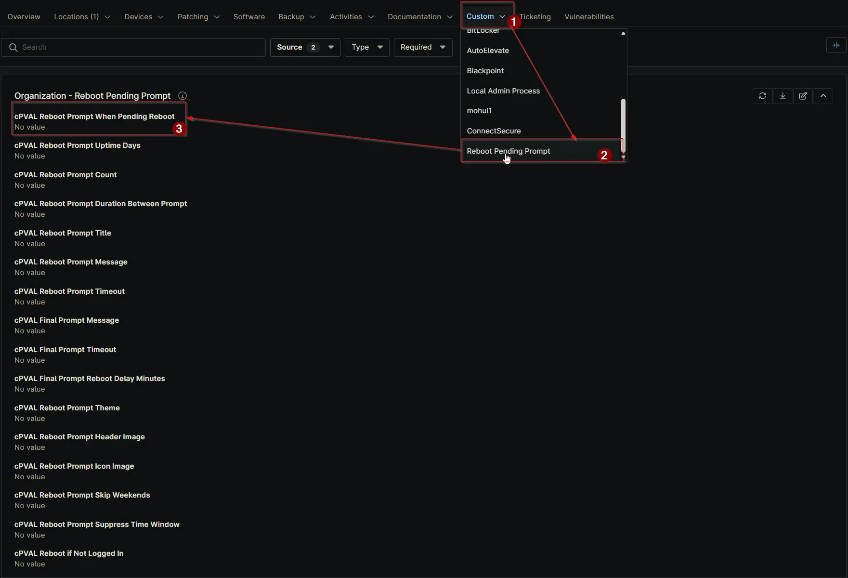848x578 pixels.
Task: Click cPVAL Reboot Prompt When Pending Reboot field
Action: 94,117
